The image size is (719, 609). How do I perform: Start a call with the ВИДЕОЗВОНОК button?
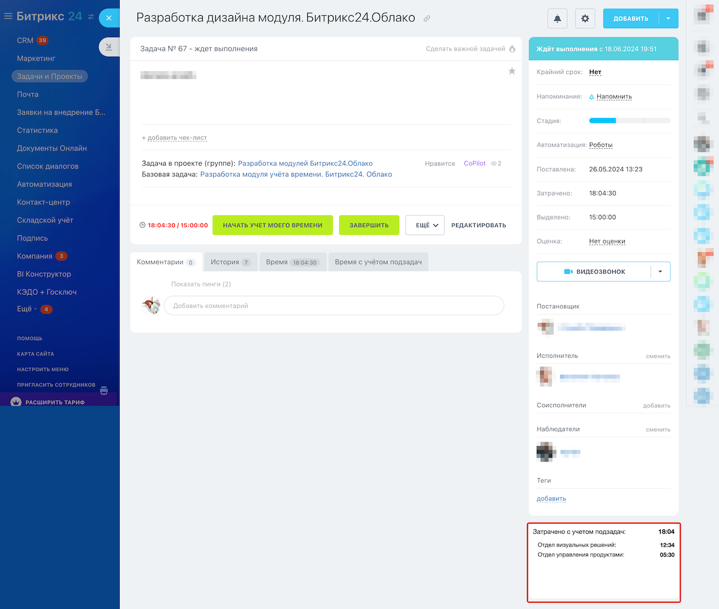[x=594, y=271]
